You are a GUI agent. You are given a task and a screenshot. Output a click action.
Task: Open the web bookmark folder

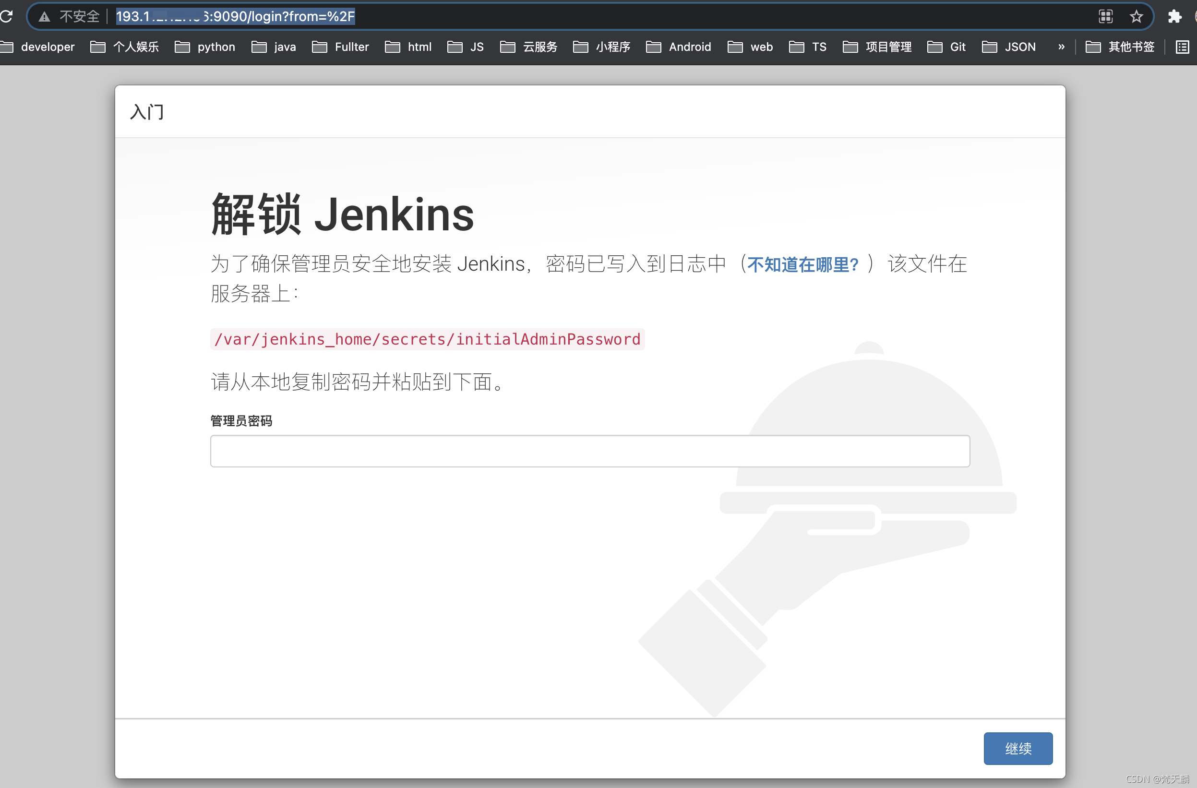(x=750, y=47)
